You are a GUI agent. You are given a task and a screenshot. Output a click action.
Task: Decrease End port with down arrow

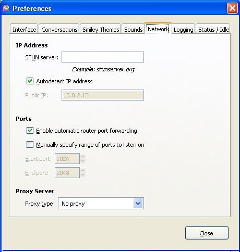pyautogui.click(x=83, y=175)
